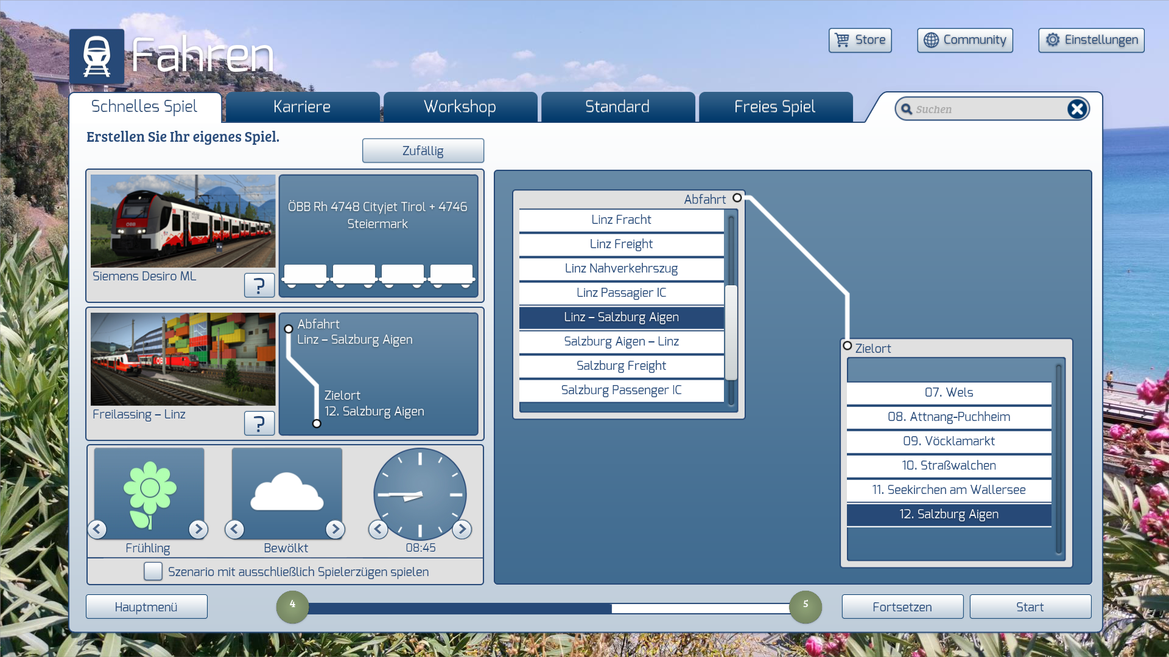Open help for Siemens Desiro ML
This screenshot has width=1169, height=657.
259,285
